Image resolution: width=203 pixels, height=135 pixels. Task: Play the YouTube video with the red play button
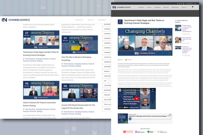(x=137, y=99)
